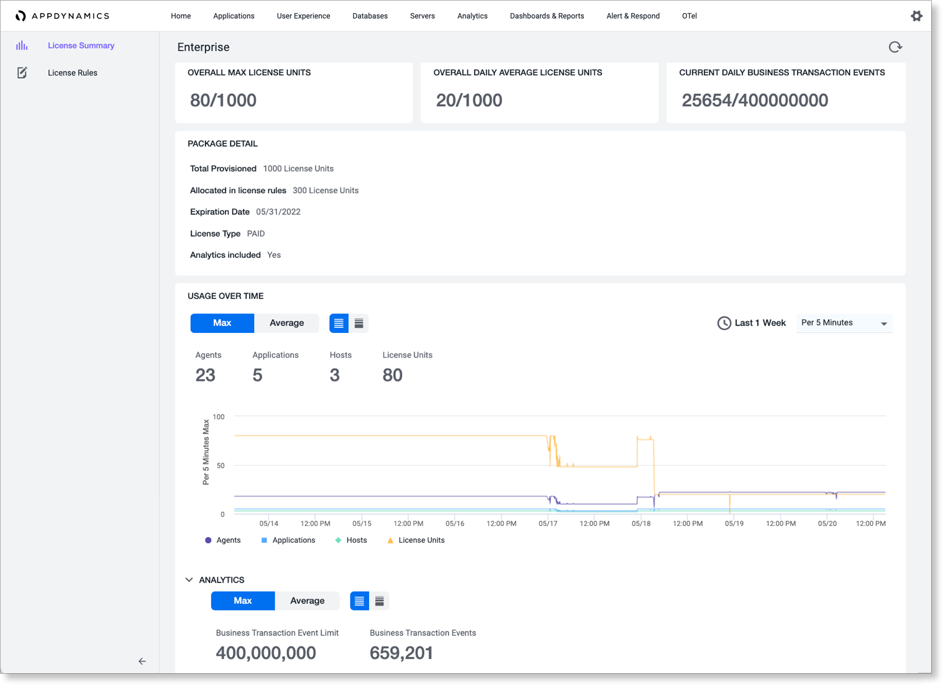Toggle the License Units legend series
The height and width of the screenshot is (685, 943).
[x=416, y=540]
